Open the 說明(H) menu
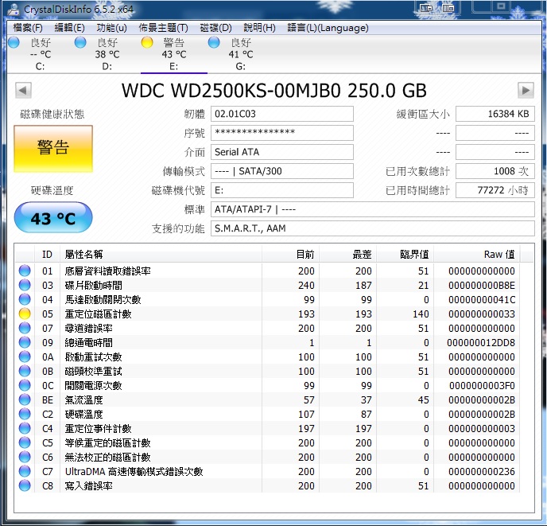 (259, 28)
